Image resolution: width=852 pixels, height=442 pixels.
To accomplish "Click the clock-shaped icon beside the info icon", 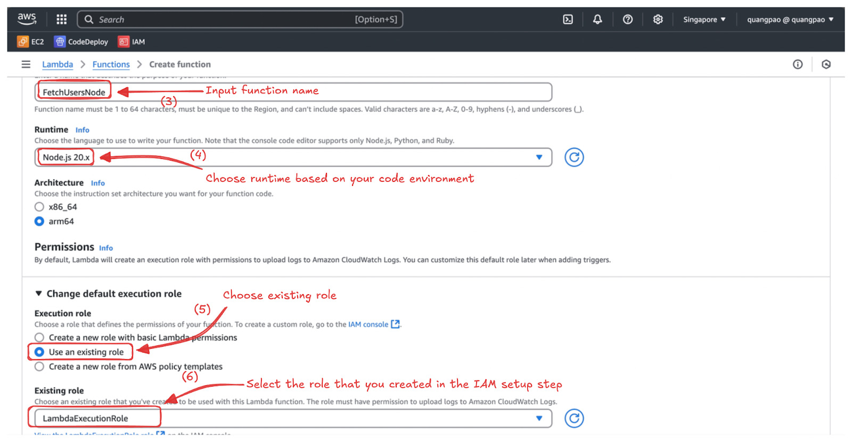I will pyautogui.click(x=826, y=64).
